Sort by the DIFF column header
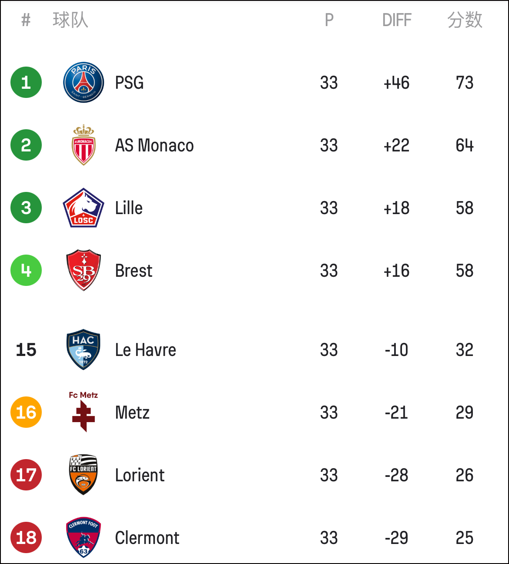This screenshot has width=509, height=564. pyautogui.click(x=397, y=20)
